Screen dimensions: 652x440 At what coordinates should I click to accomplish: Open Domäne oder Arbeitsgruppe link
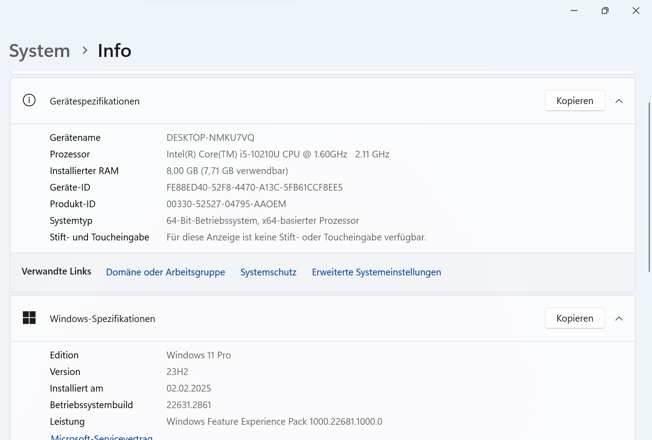[x=166, y=272]
